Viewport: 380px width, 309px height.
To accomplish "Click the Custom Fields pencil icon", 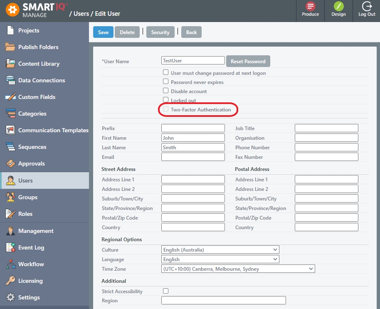I will click(10, 97).
